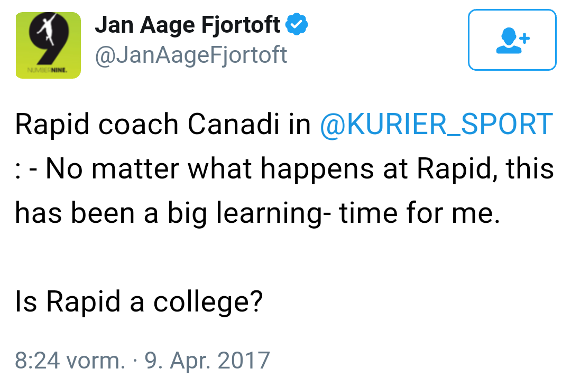This screenshot has width=571, height=378.
Task: Click the word "Fjortoft" in display name
Action: tap(241, 25)
